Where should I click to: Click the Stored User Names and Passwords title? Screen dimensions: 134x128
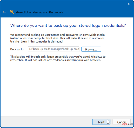pyautogui.click(x=39, y=12)
